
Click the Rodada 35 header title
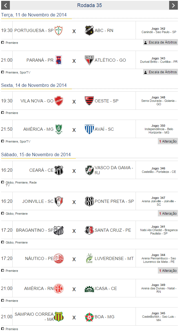pyautogui.click(x=89, y=5)
